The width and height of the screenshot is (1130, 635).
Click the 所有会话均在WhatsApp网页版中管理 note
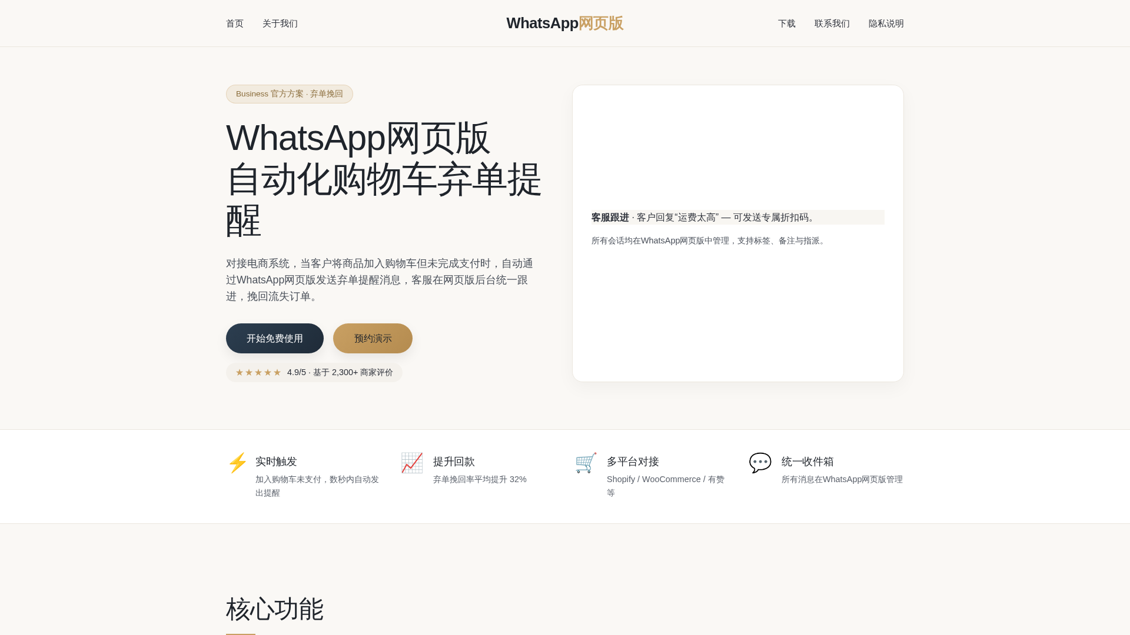(x=709, y=240)
